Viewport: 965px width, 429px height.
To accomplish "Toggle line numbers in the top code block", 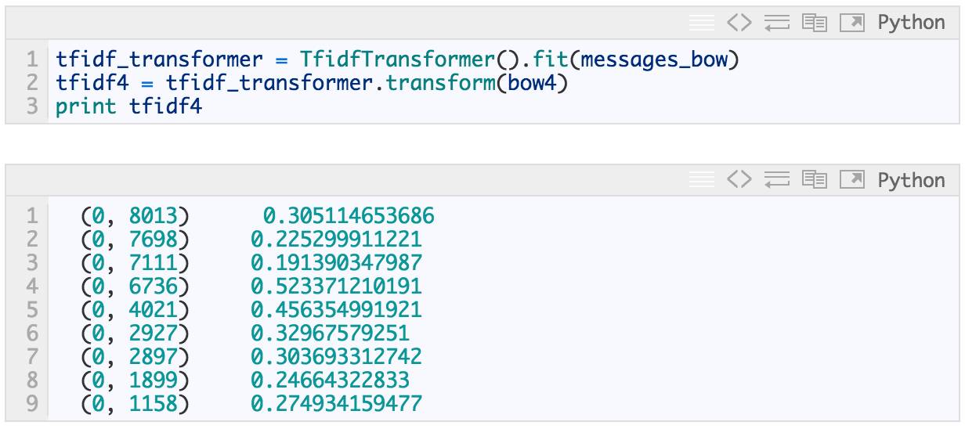I will coord(701,23).
